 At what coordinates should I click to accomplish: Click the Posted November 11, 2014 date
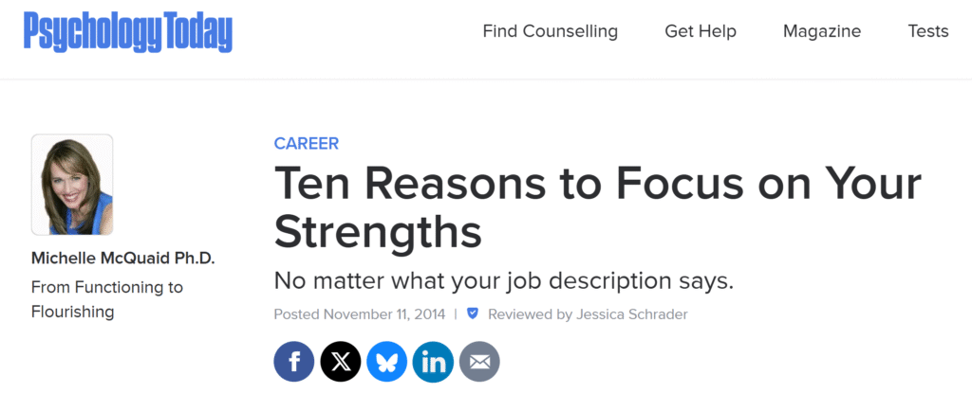tap(359, 313)
